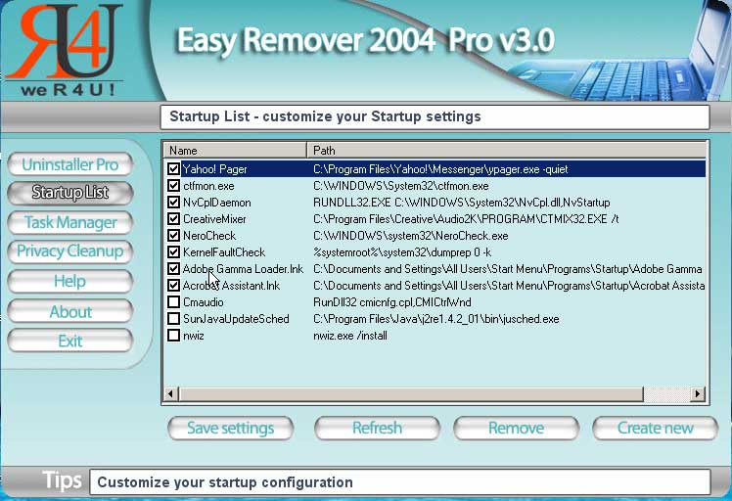The height and width of the screenshot is (501, 732).
Task: Click Exit in the sidebar
Action: 70,341
